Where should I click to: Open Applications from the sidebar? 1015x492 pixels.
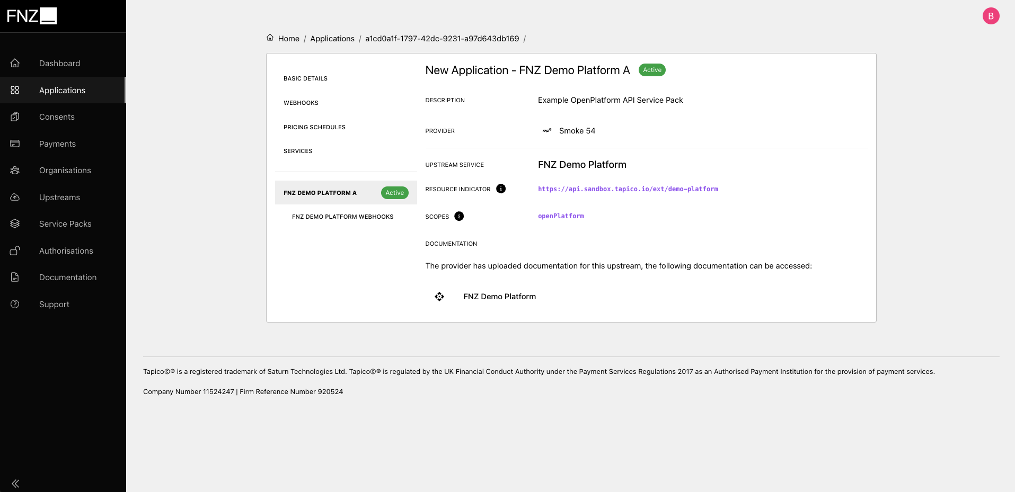62,90
